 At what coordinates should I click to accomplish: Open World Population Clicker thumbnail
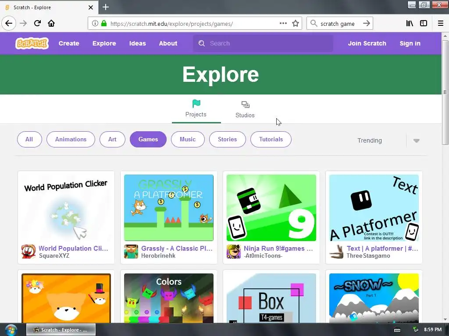(x=66, y=208)
